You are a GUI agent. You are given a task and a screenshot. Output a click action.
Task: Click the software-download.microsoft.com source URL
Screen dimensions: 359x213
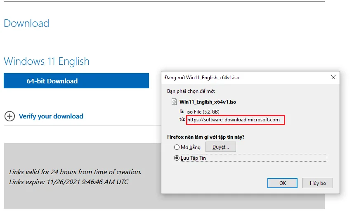tap(234, 120)
